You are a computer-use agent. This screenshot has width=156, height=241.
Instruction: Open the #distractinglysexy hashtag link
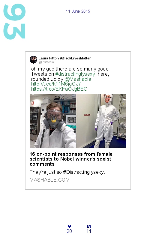coord(75,74)
